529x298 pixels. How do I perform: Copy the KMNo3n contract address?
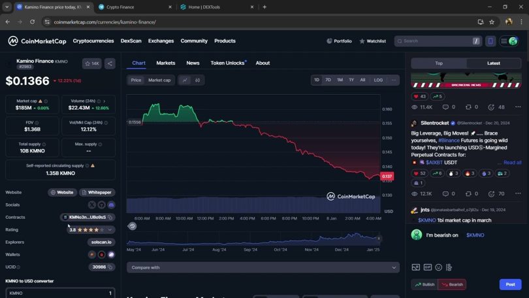click(110, 218)
